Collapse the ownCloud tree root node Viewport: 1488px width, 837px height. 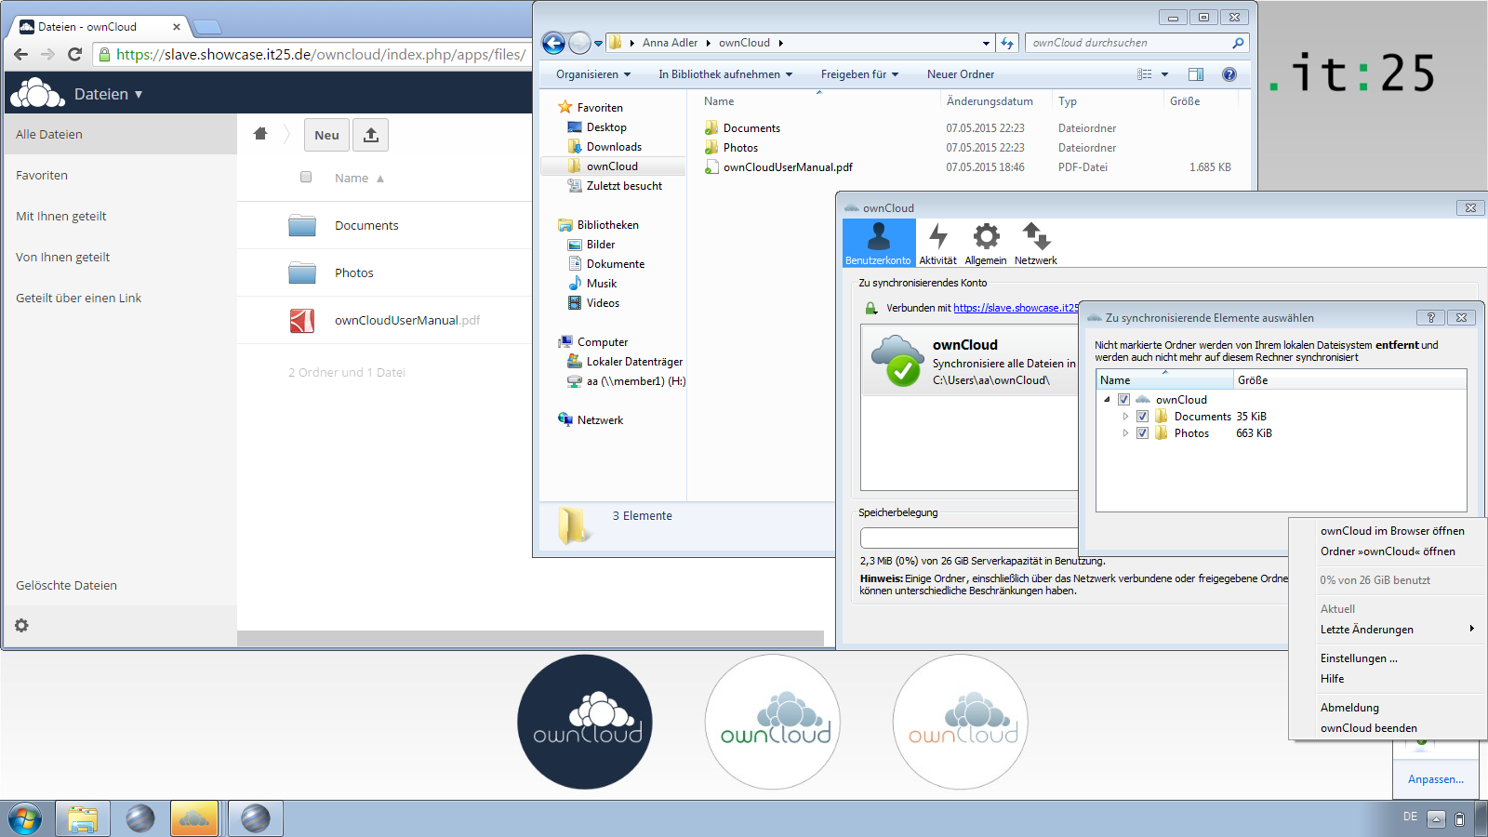click(x=1107, y=400)
